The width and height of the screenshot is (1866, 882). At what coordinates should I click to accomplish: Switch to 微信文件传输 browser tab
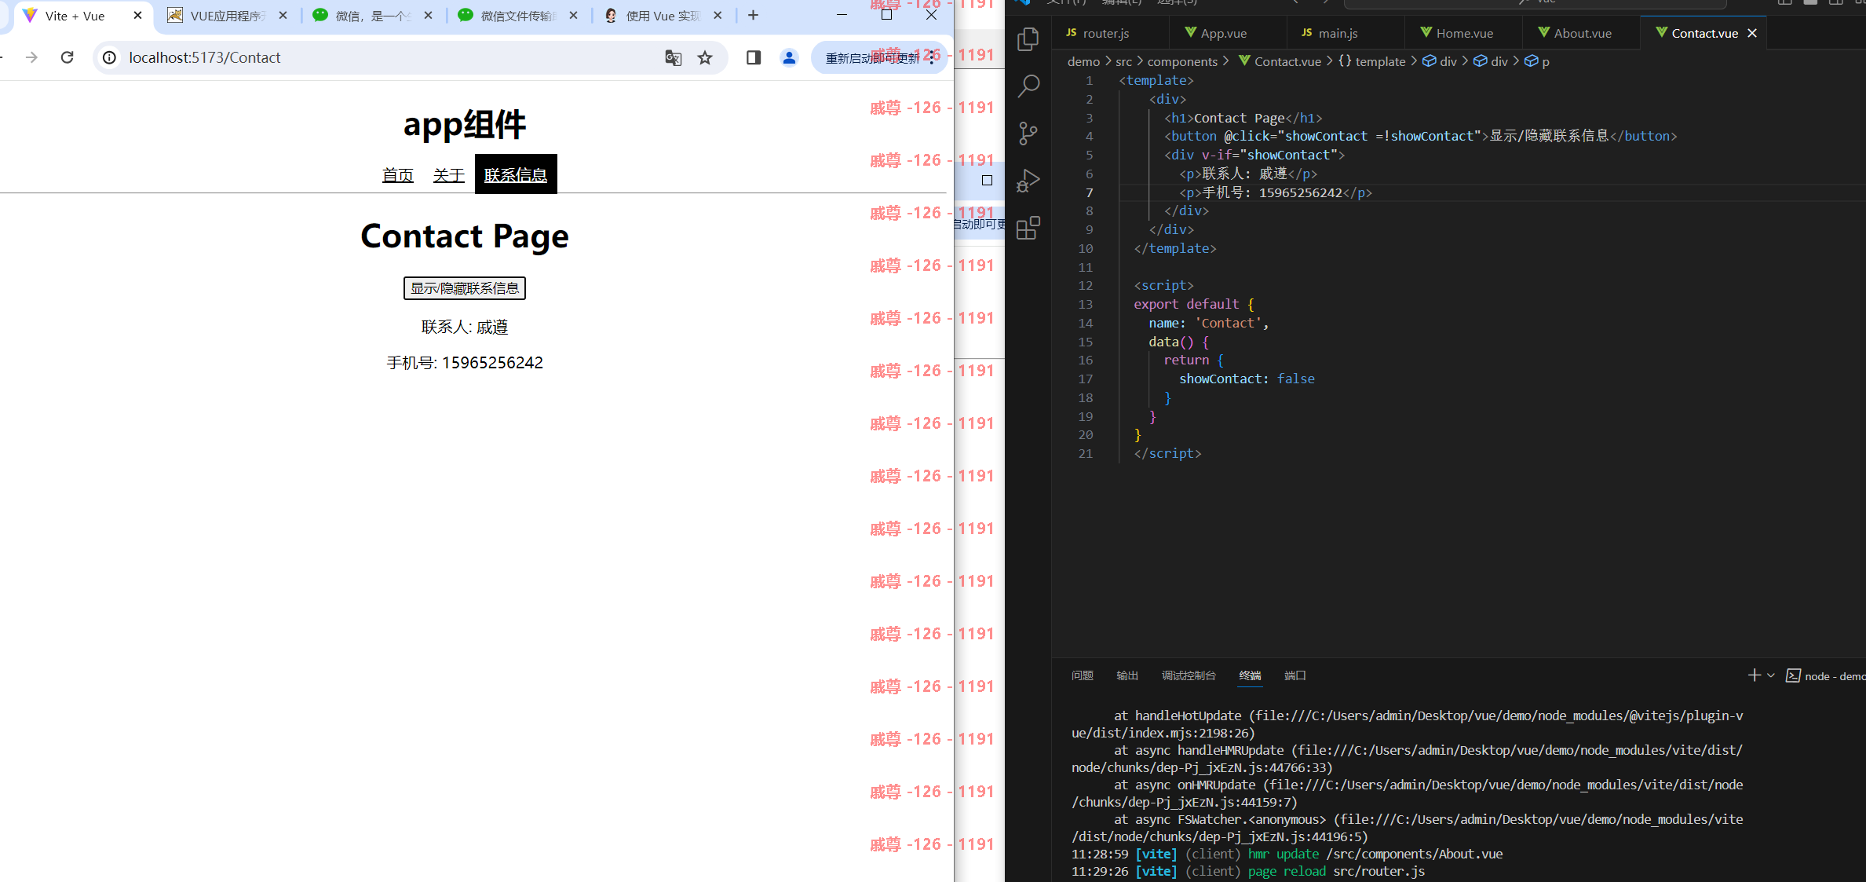coord(518,16)
